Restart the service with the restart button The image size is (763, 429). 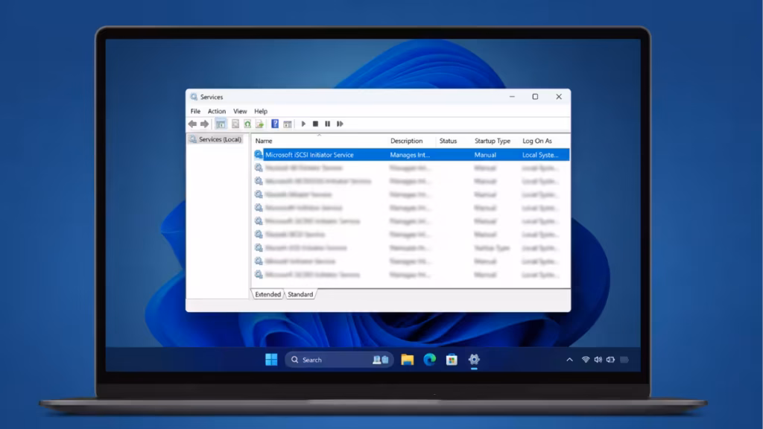pyautogui.click(x=340, y=124)
